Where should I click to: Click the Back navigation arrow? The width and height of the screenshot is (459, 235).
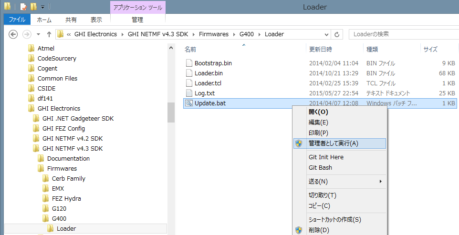(13, 34)
